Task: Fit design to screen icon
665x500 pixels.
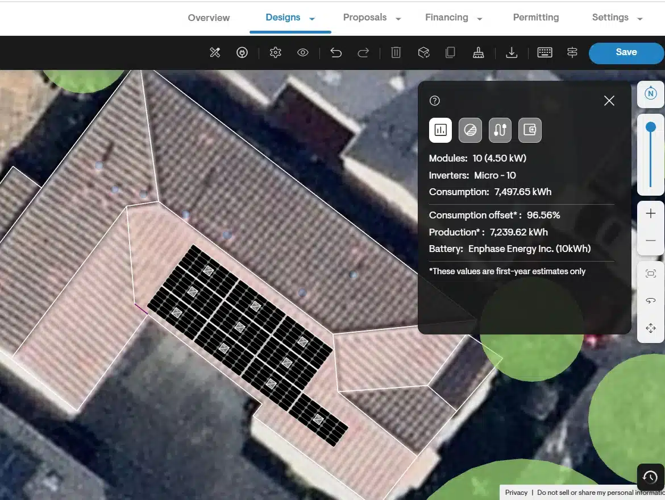Action: (x=651, y=274)
